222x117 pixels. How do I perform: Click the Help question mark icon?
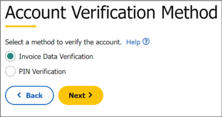[x=146, y=42]
